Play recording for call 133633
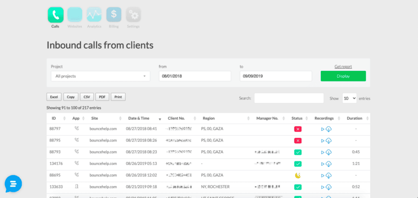This screenshot has width=418, height=198. [x=322, y=187]
